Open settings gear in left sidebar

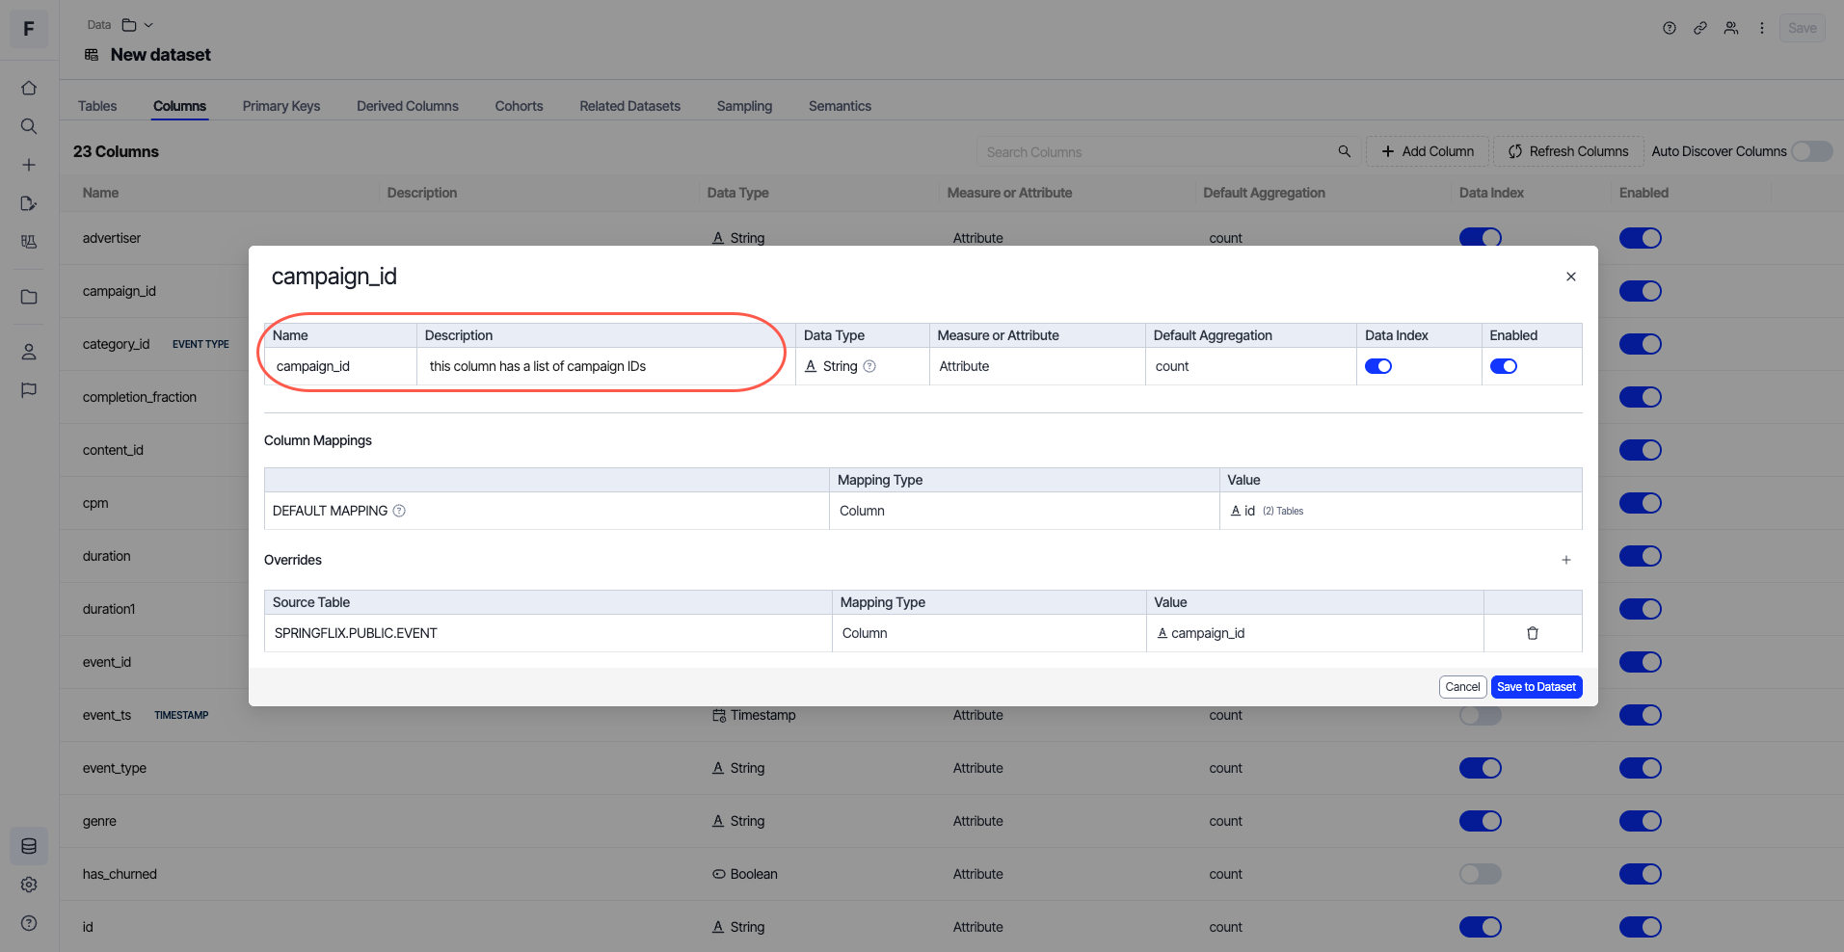[29, 885]
